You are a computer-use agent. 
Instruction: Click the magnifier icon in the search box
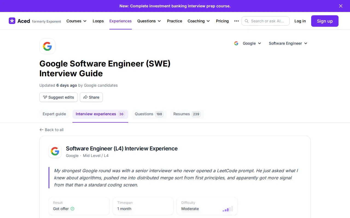247,21
